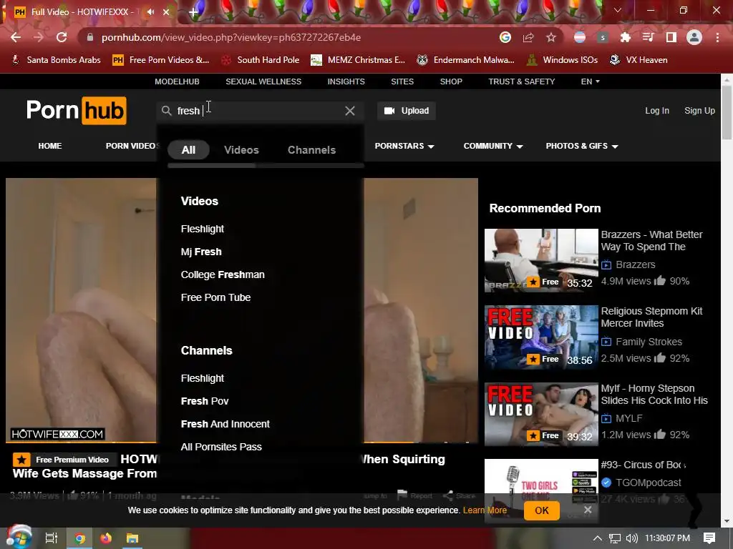Expand the PORNSTARS navigation dropdown

pyautogui.click(x=404, y=146)
